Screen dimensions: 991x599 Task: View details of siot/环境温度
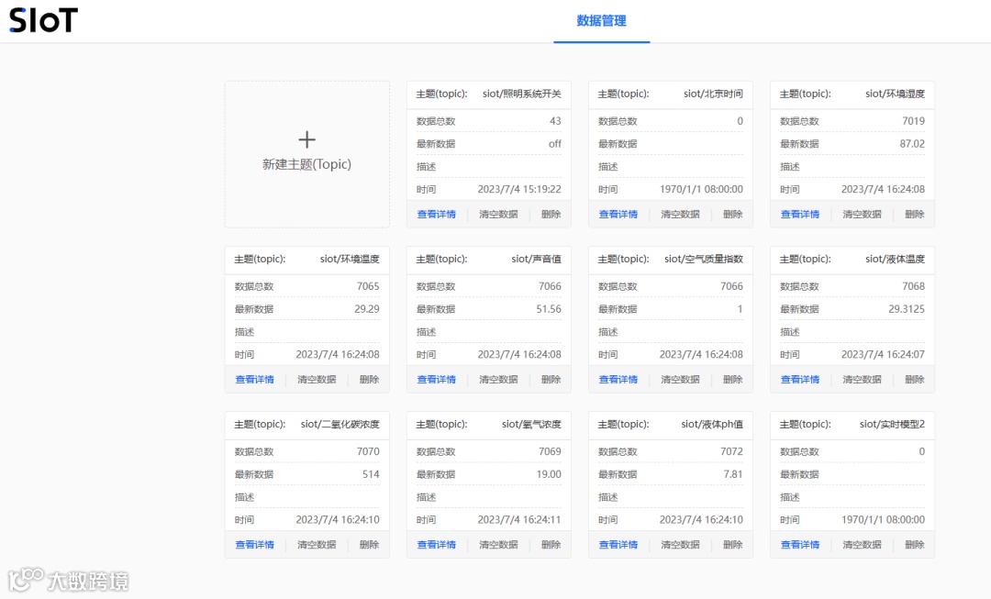tap(255, 380)
